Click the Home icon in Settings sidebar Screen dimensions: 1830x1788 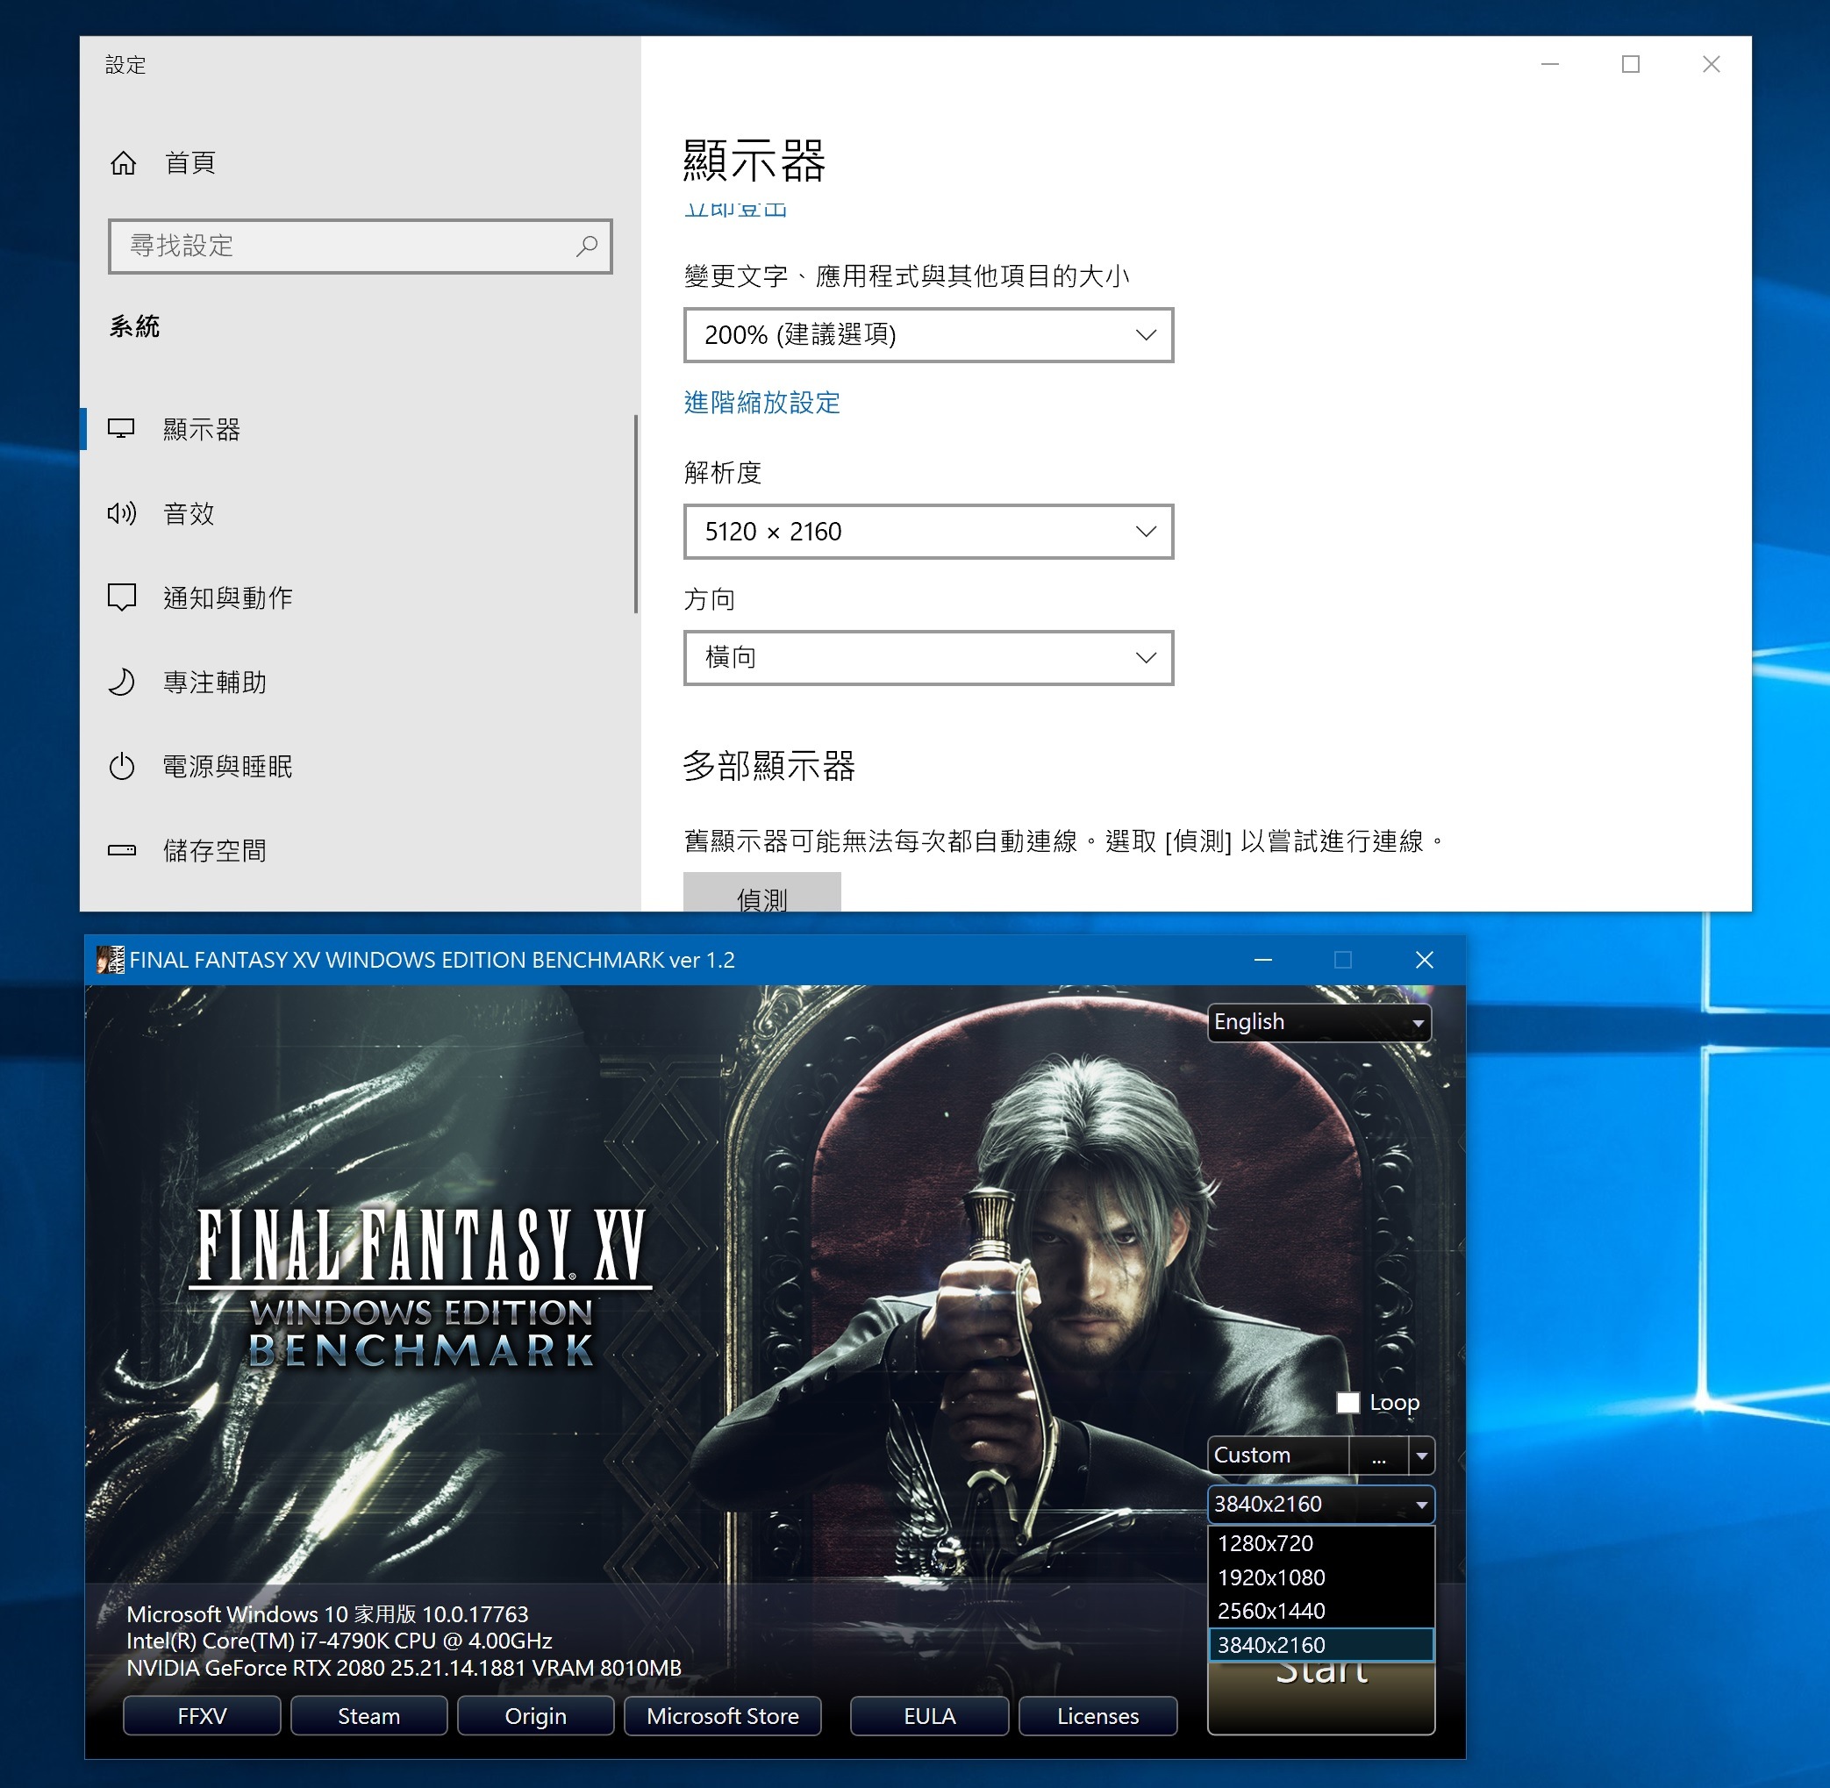pyautogui.click(x=123, y=163)
